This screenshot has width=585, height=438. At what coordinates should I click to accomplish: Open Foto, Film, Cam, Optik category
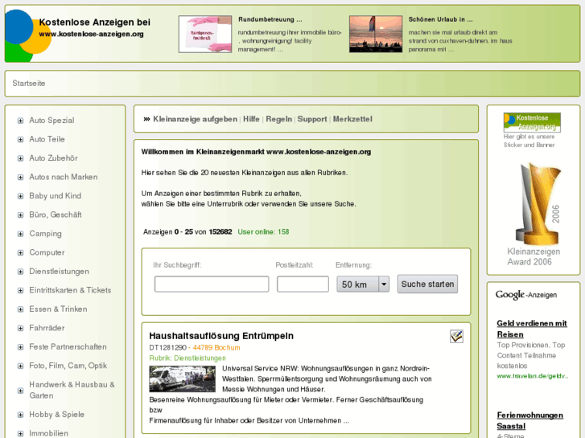(68, 366)
